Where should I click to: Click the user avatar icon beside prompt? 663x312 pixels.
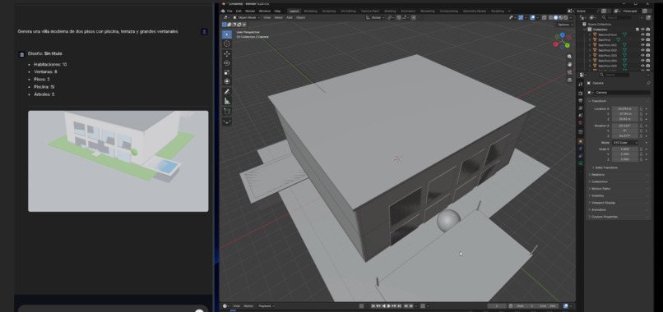(204, 32)
